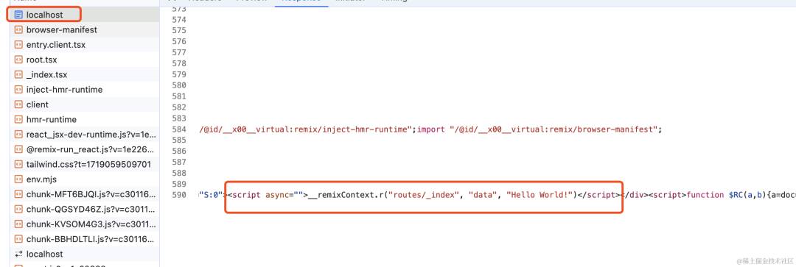
Task: Click line number 584 in the response gutter
Action: point(179,129)
